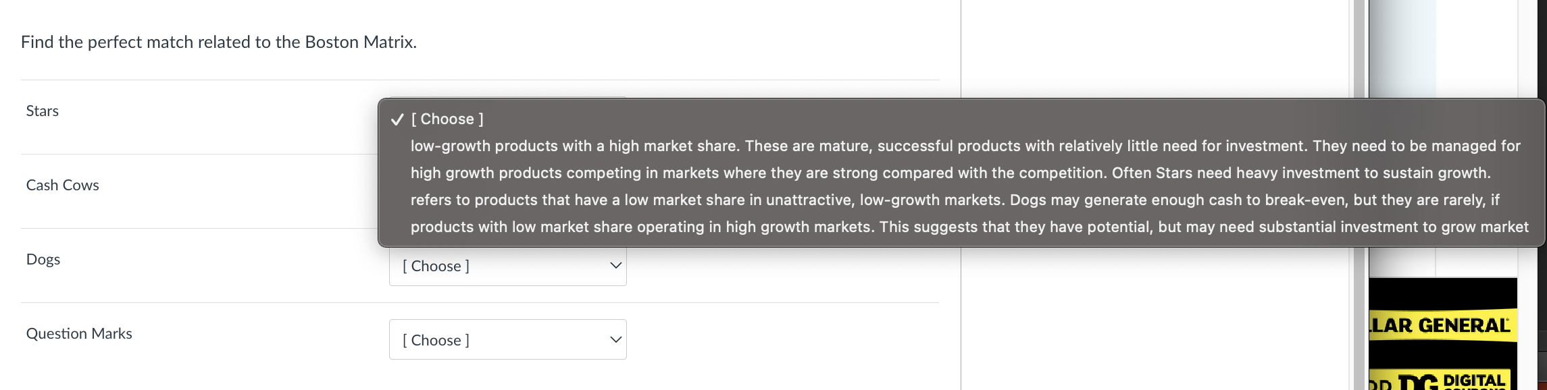Expand the chevron on the Dogs select box
The image size is (1547, 390).
(613, 266)
